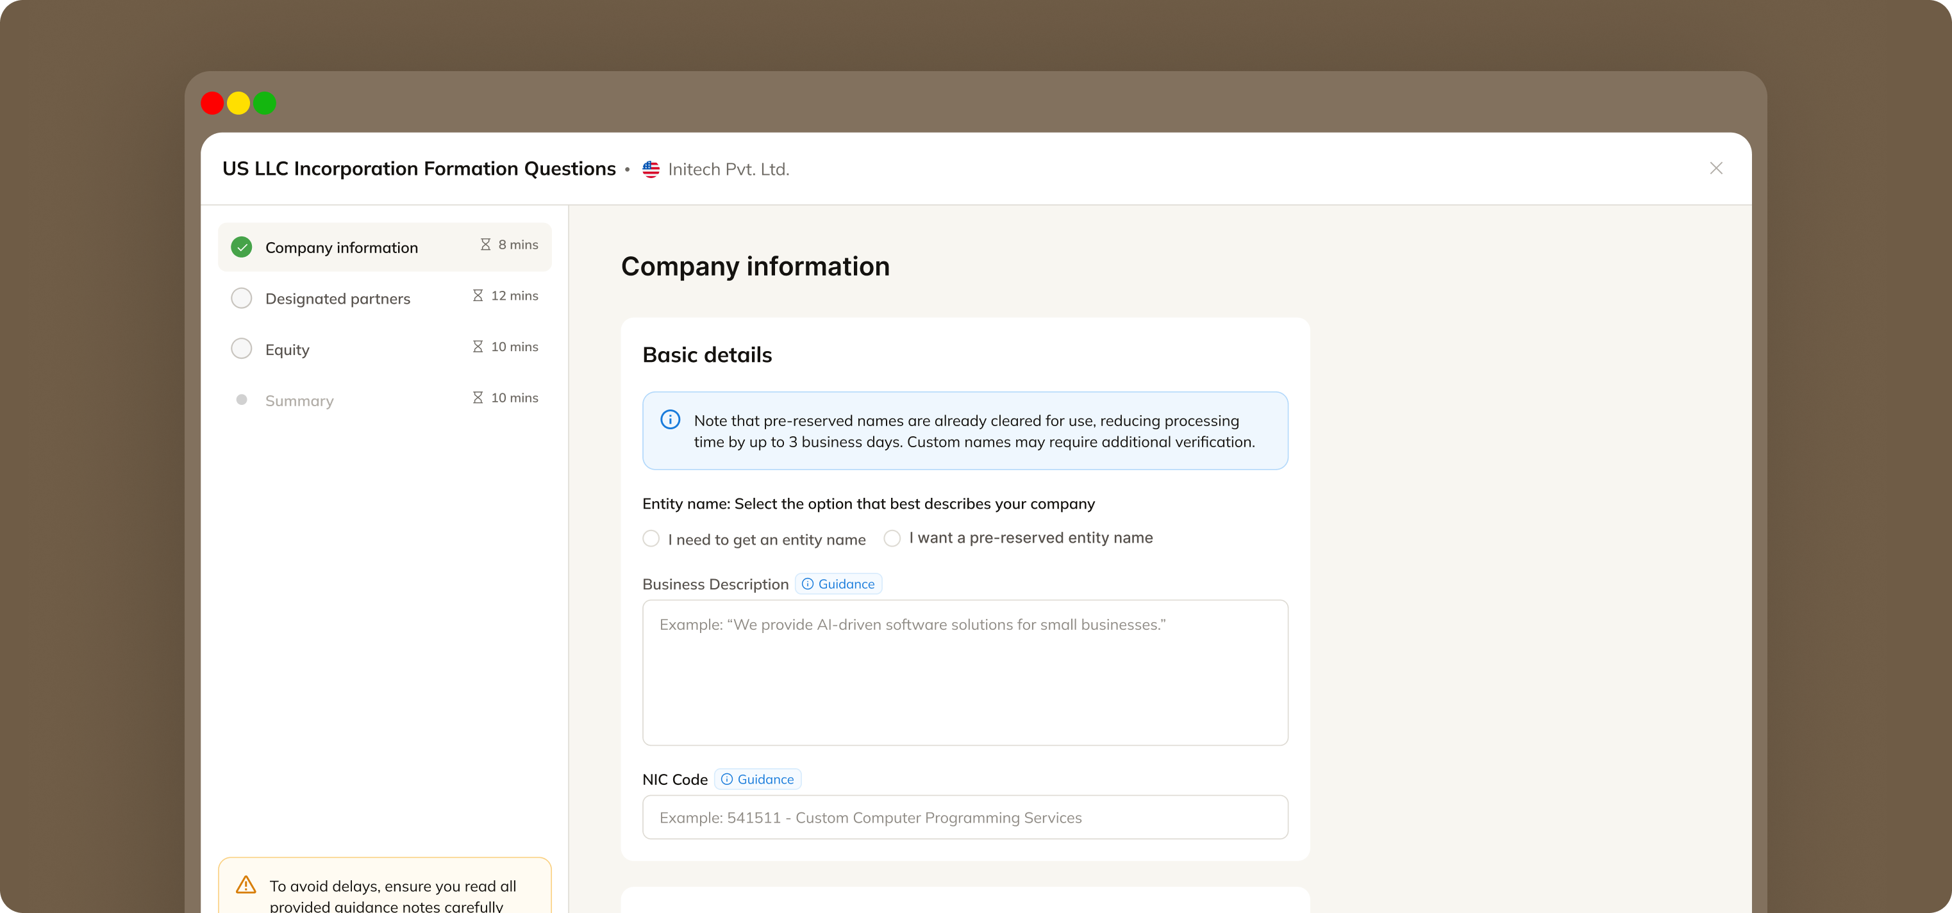This screenshot has height=913, width=1952.
Task: Click the green window control dot
Action: point(265,103)
